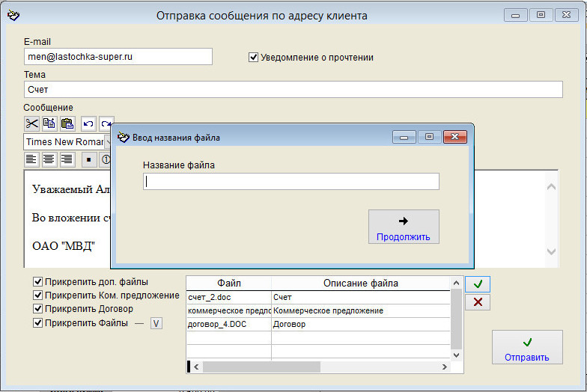This screenshot has height=392, width=587.
Task: Uncheck Уведомление о прочтении checkbox
Action: [x=254, y=57]
